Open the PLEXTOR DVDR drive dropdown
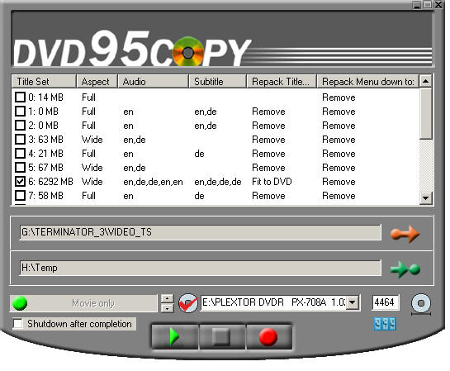Image resolution: width=450 pixels, height=371 pixels. coord(353,302)
